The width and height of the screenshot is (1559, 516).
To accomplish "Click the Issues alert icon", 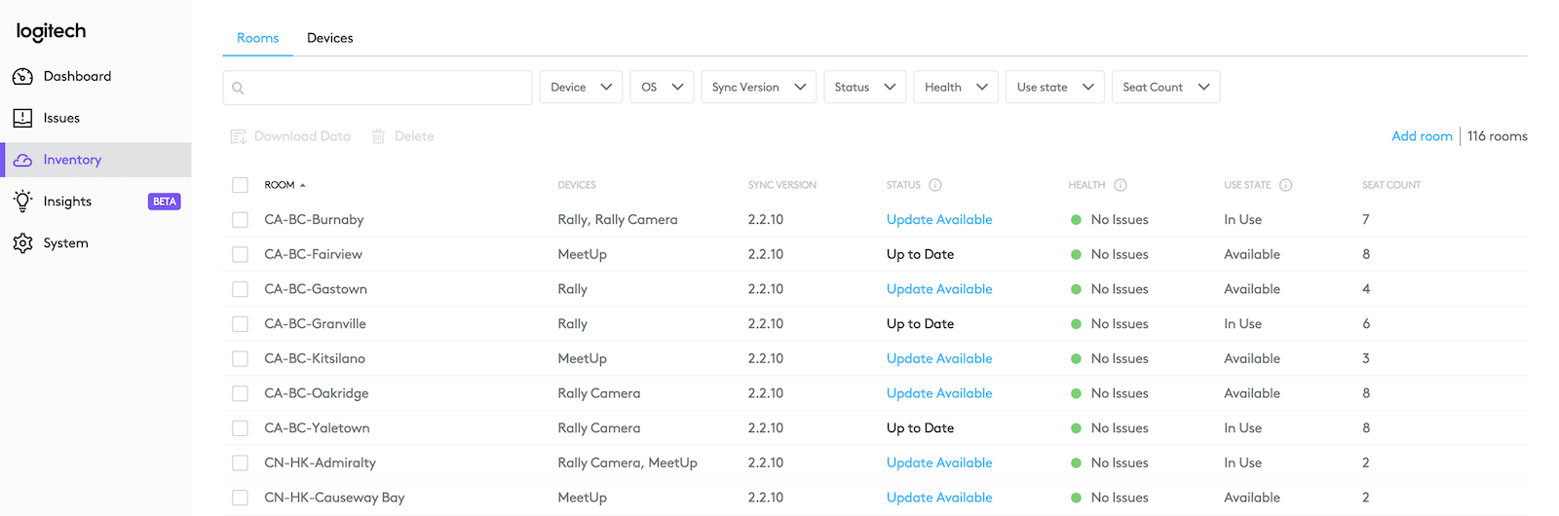I will pos(22,118).
